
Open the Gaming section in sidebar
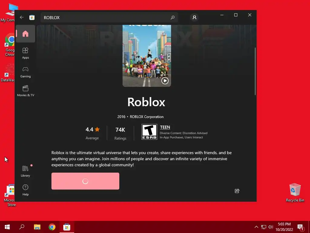tap(25, 72)
